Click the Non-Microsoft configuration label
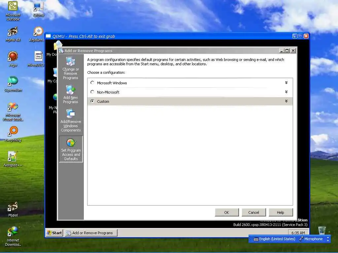 108,92
